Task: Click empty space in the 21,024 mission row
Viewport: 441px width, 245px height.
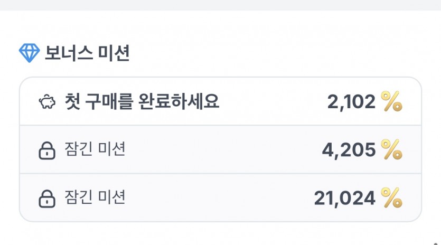Action: [219, 197]
